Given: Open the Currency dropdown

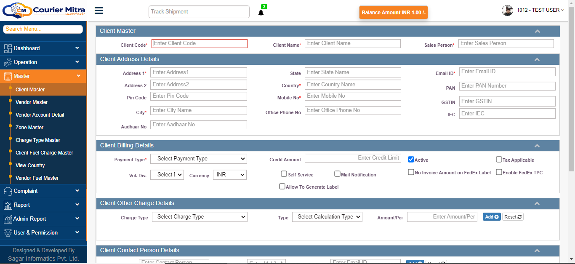Looking at the screenshot, I should tap(229, 174).
